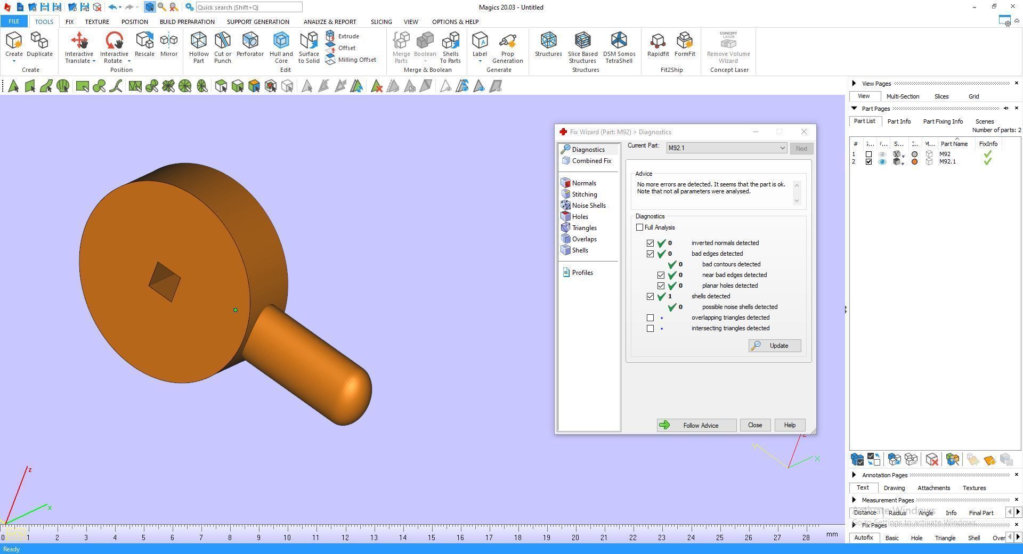
Task: Switch to the Part Fixing Info tab
Action: (943, 121)
